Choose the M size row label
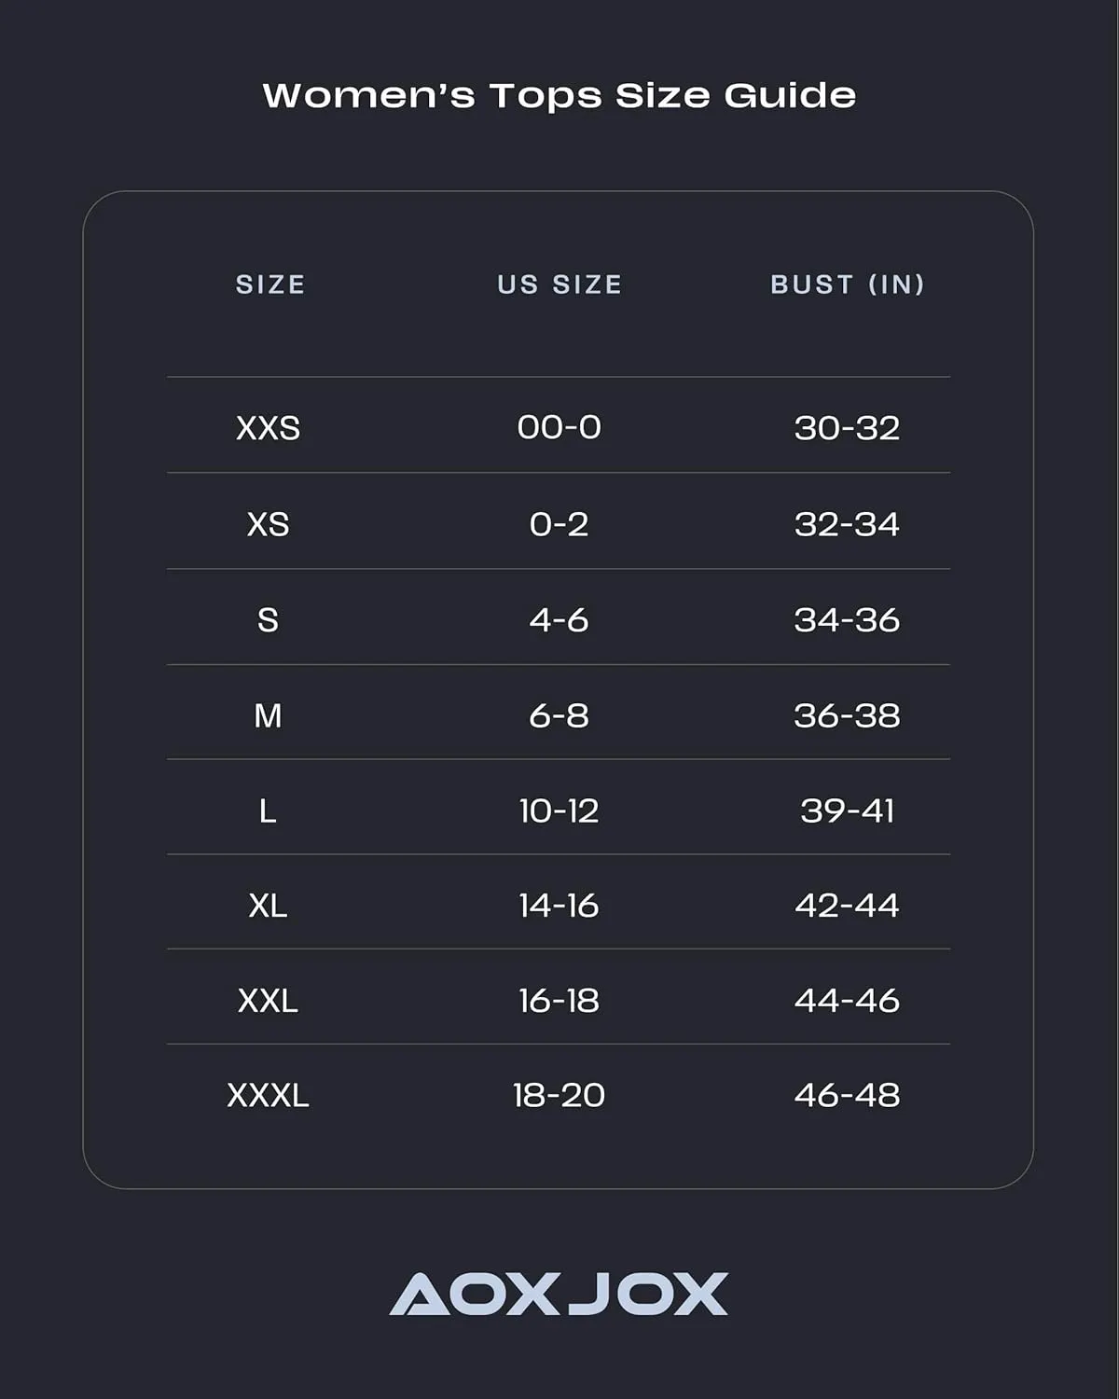 pyautogui.click(x=269, y=716)
